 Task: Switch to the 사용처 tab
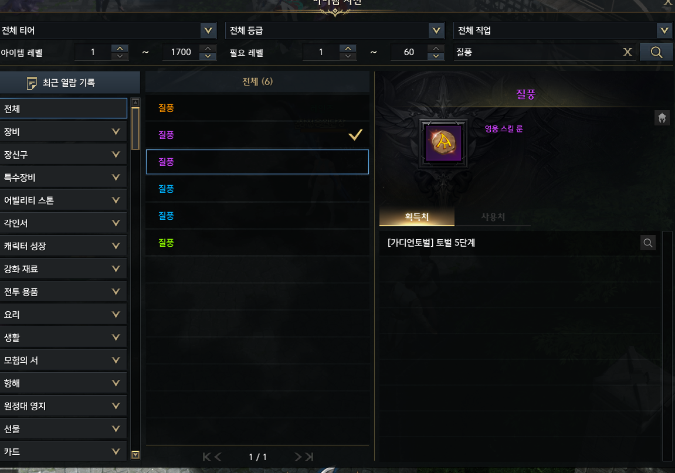point(493,216)
